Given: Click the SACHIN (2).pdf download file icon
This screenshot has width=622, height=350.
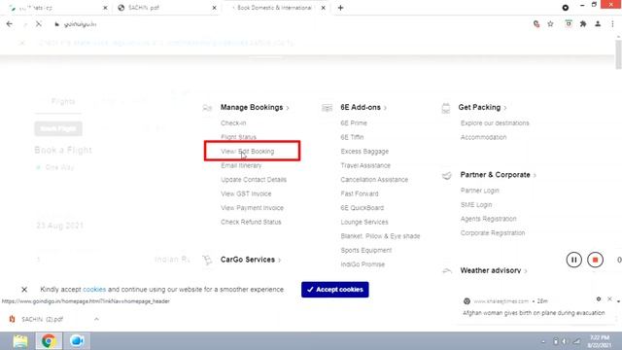Looking at the screenshot, I should coord(13,319).
